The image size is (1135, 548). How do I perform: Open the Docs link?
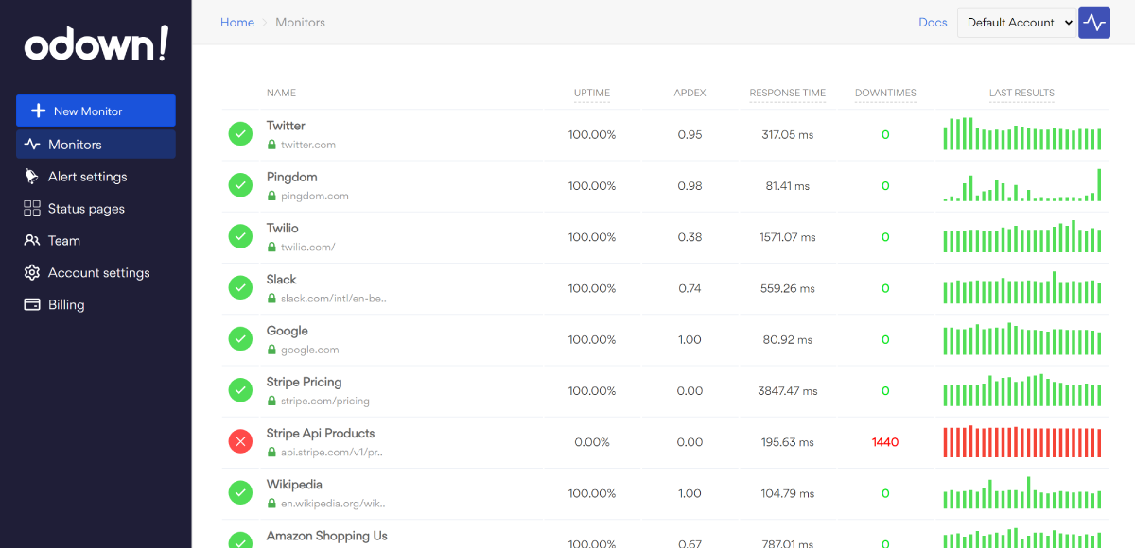click(933, 23)
